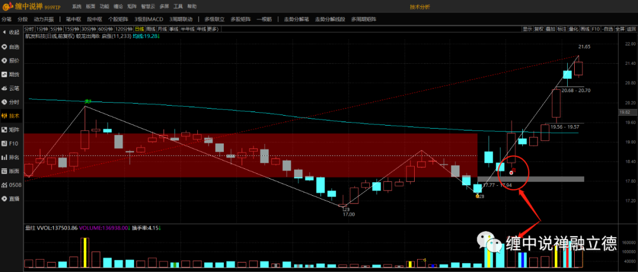
Task: Switch to 1分钟 period tab
Action: tap(42, 29)
